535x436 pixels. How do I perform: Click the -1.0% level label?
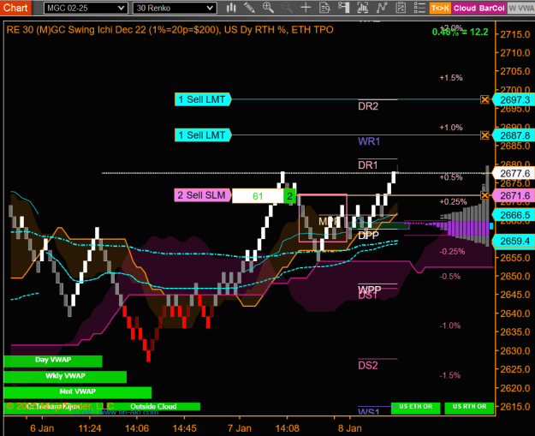pos(450,326)
